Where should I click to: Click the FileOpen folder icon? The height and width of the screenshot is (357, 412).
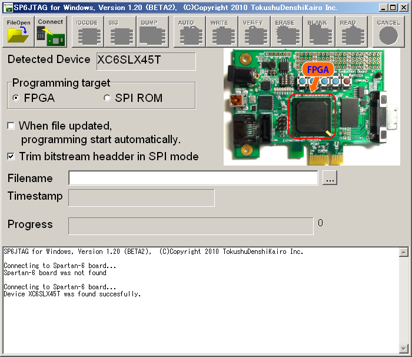click(x=18, y=32)
